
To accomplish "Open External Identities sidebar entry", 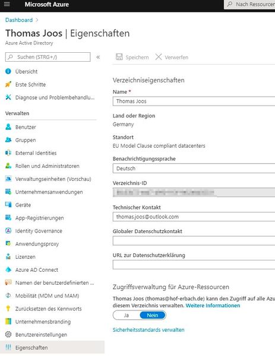I will coord(36,153).
